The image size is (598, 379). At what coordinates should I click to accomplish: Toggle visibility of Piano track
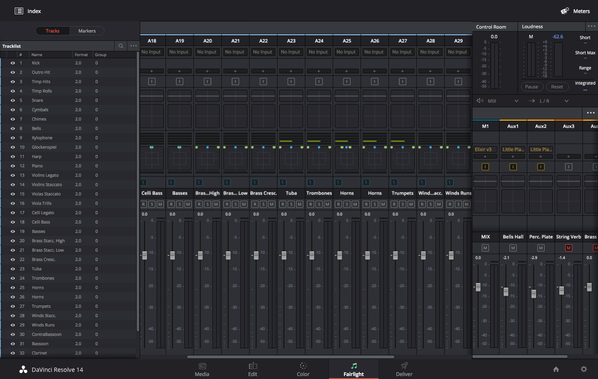coord(13,166)
